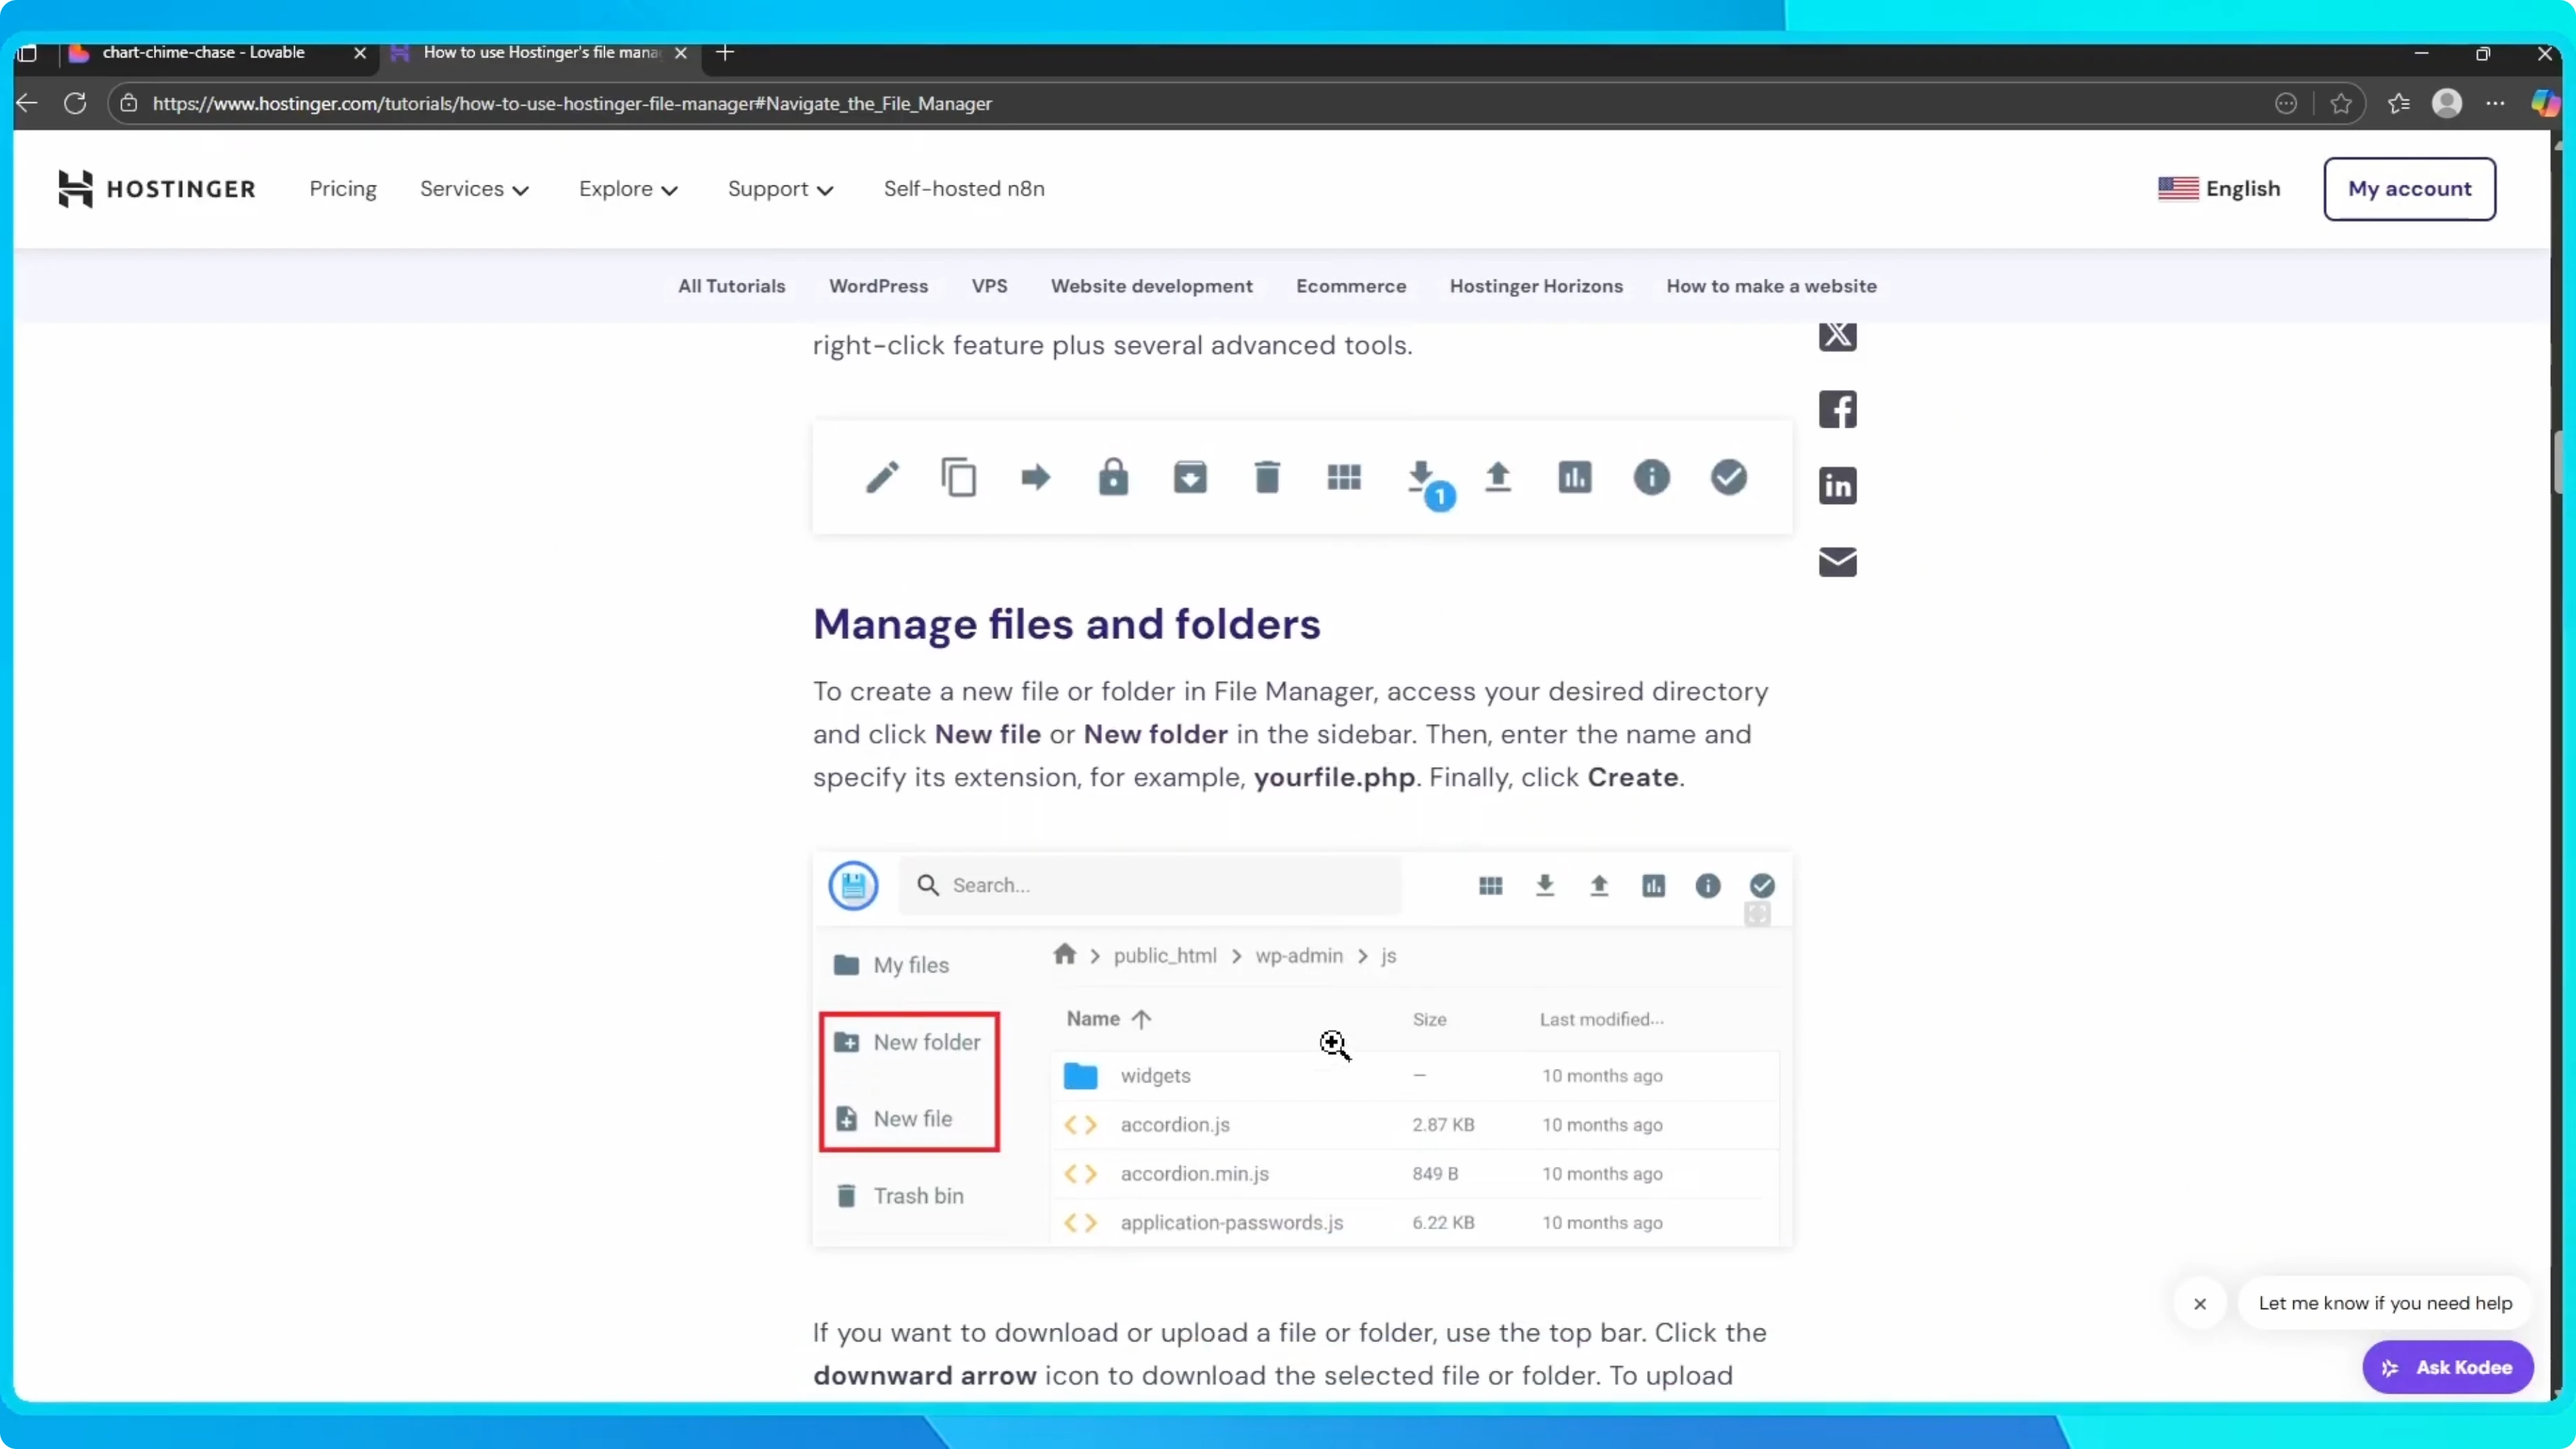Share article by email envelope icon
Image resolution: width=2576 pixels, height=1449 pixels.
1837,562
